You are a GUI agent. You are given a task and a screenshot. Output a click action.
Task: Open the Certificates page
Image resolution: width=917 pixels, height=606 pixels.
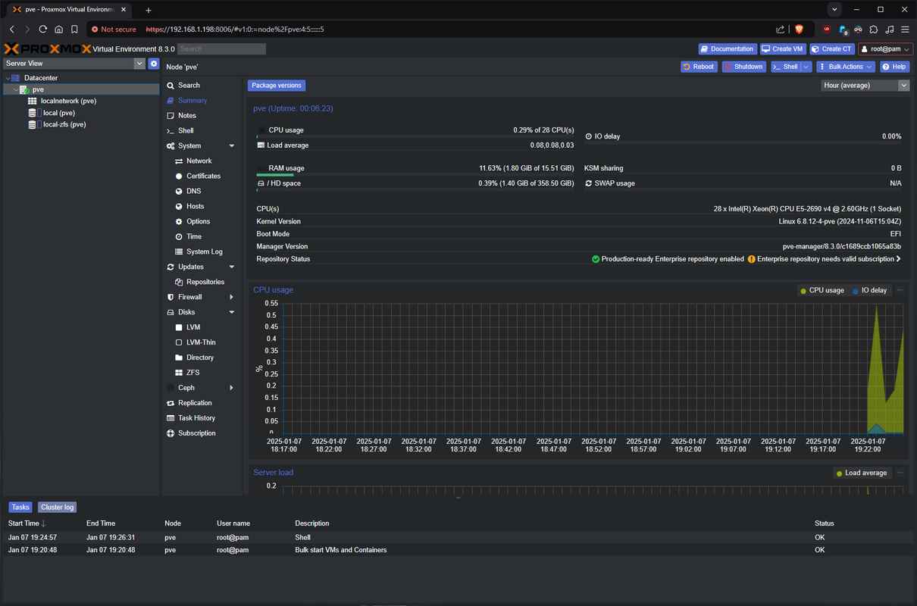(203, 176)
